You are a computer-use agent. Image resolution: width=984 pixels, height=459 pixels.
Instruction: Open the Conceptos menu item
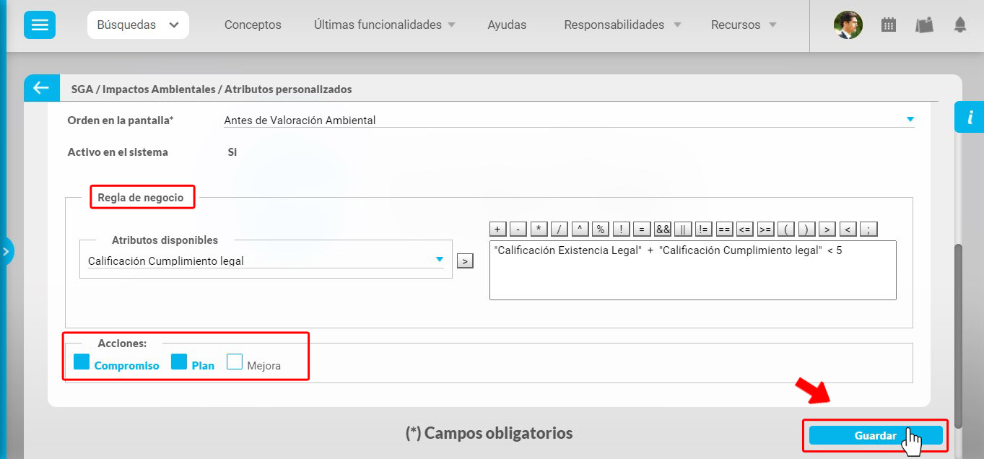[x=253, y=25]
